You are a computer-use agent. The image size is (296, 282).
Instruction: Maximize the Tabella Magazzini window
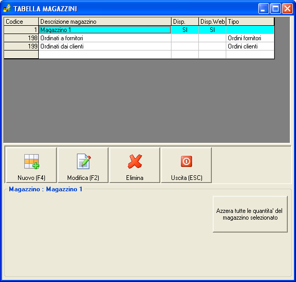[x=275, y=9]
